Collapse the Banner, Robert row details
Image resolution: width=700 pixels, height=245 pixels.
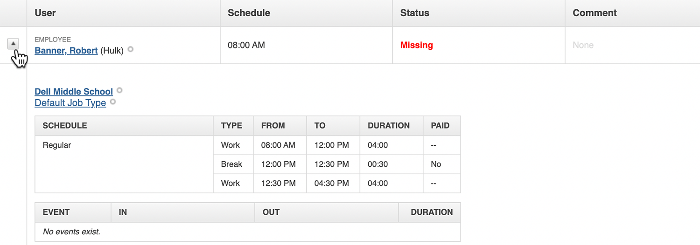click(x=14, y=43)
